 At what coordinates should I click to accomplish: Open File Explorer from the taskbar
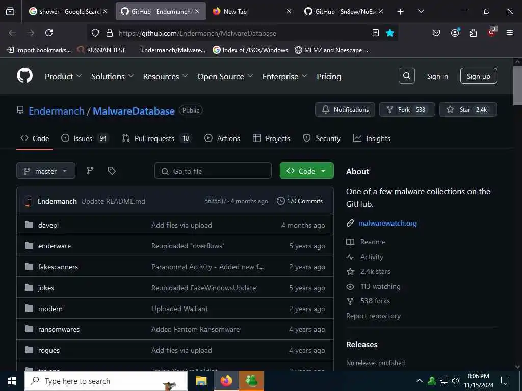(x=201, y=381)
